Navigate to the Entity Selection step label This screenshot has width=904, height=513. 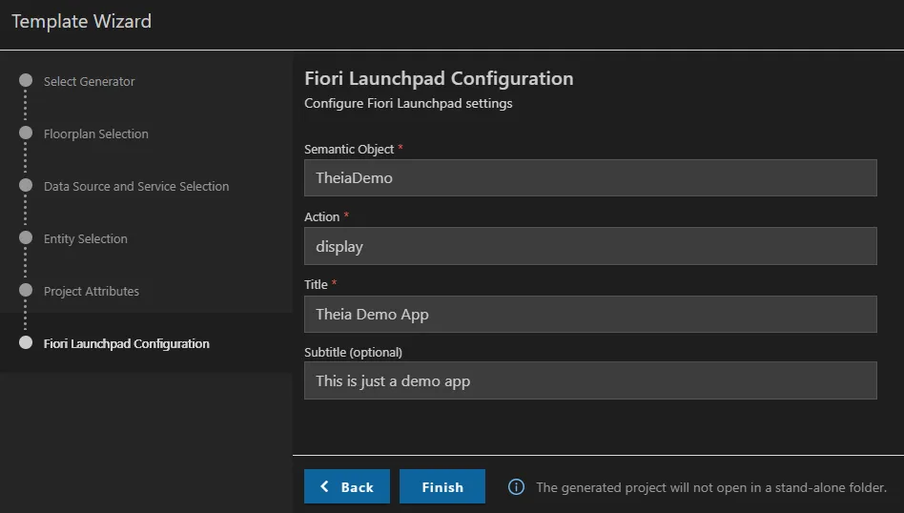[85, 239]
